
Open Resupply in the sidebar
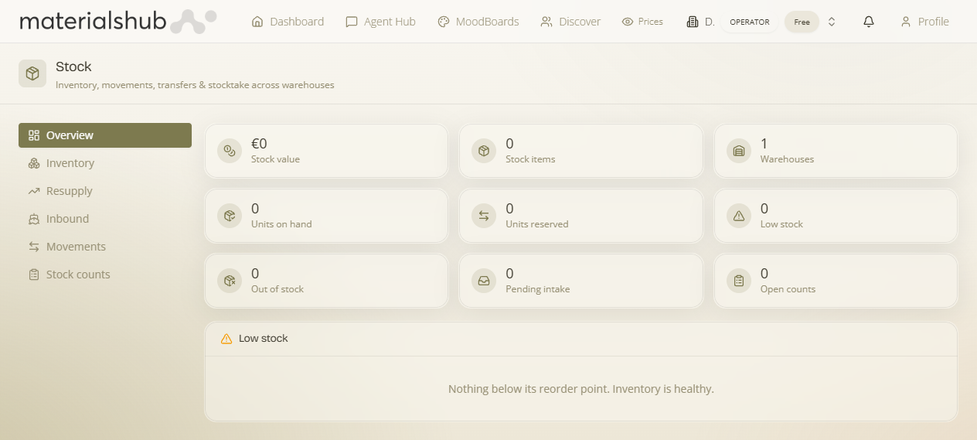[105, 191]
